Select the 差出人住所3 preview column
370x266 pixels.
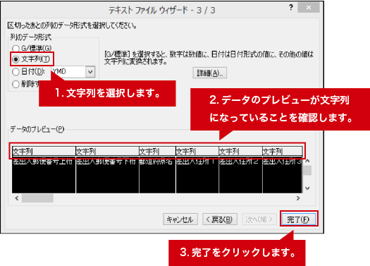(283, 170)
